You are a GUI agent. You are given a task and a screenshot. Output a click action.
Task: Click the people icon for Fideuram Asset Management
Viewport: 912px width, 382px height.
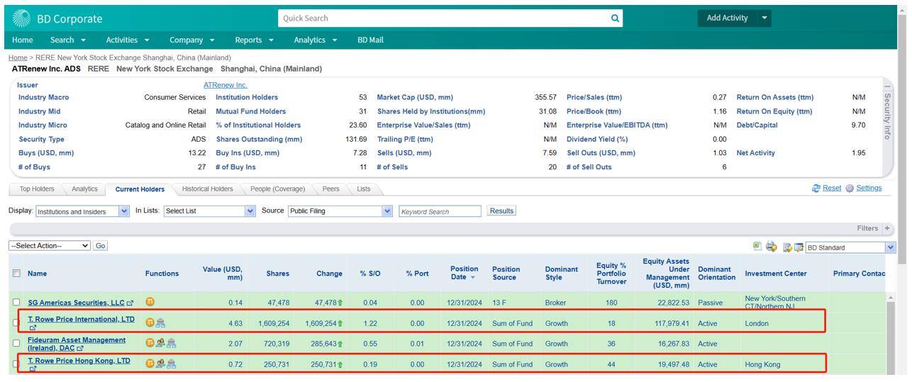[161, 343]
